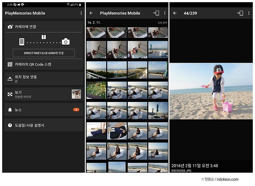The image size is (255, 186).
Task: Tap the bell icon for 뉴스
Action: (x=10, y=110)
